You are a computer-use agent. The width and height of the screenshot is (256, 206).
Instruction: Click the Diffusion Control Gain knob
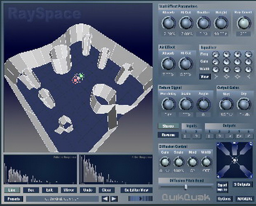165,162
